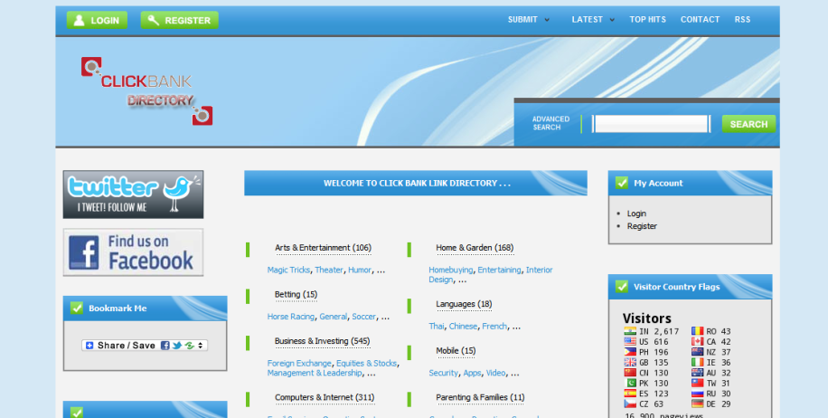Click the green REGISTER button

tap(180, 20)
